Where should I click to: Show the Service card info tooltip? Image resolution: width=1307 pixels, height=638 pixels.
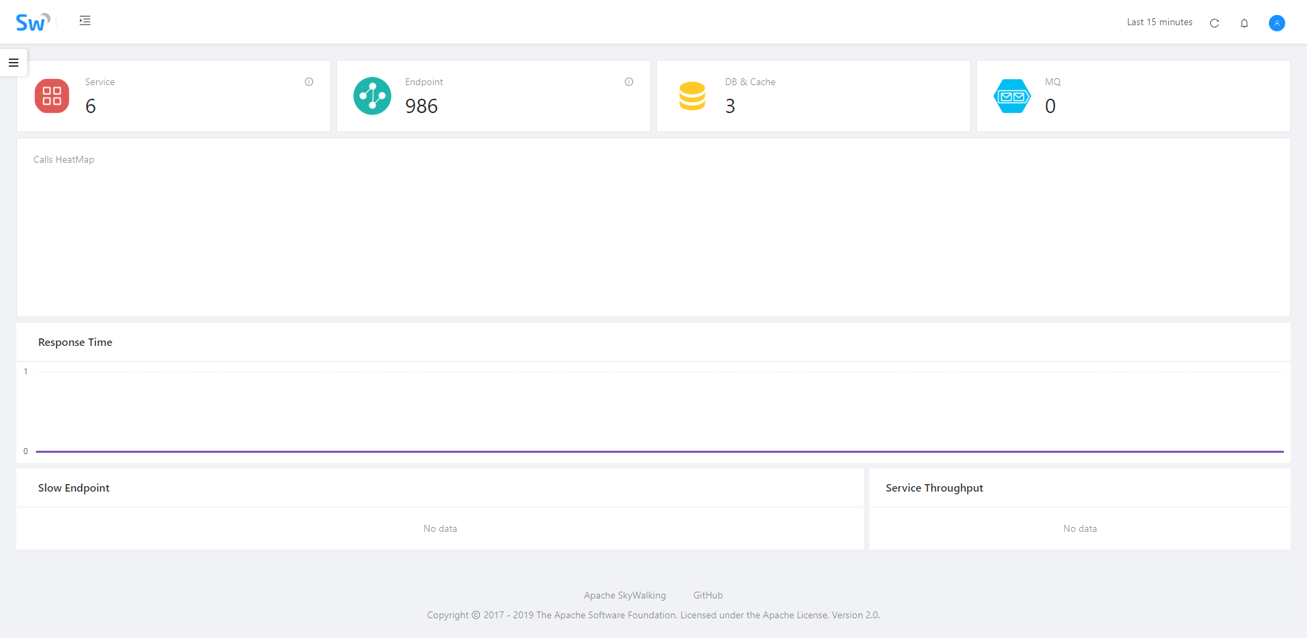coord(309,82)
